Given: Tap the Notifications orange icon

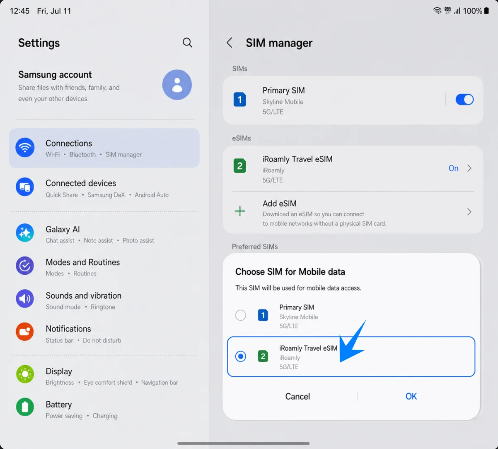Looking at the screenshot, I should coord(25,332).
